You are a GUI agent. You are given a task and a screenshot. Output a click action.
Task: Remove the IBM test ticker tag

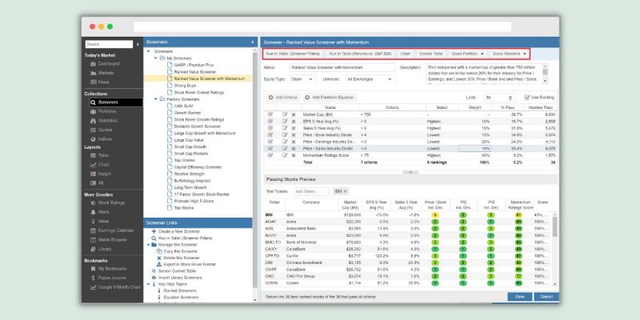coord(346,191)
